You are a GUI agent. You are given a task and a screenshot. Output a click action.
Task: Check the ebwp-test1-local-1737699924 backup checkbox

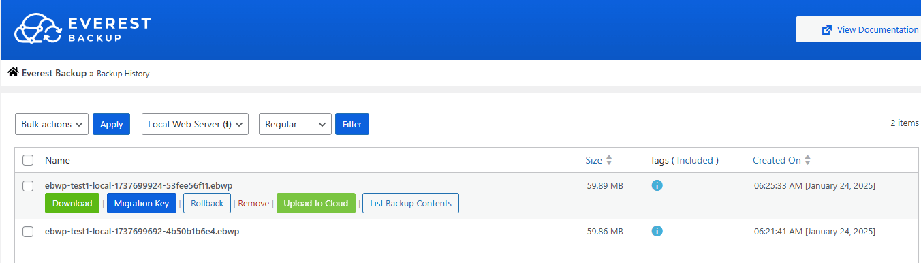click(x=28, y=185)
